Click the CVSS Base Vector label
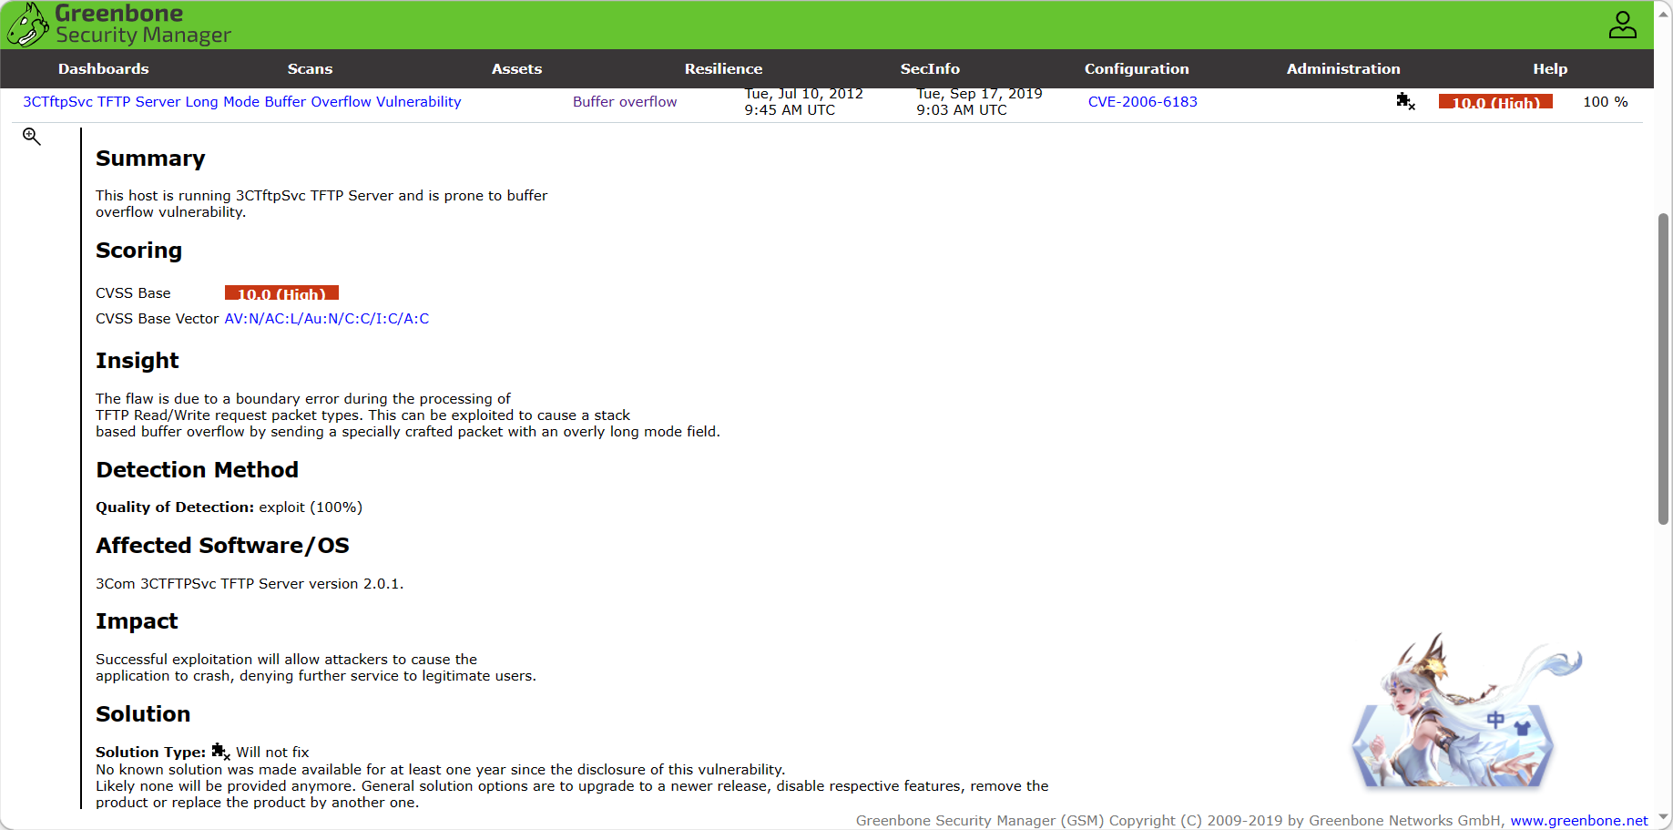Image resolution: width=1673 pixels, height=830 pixels. (x=157, y=319)
